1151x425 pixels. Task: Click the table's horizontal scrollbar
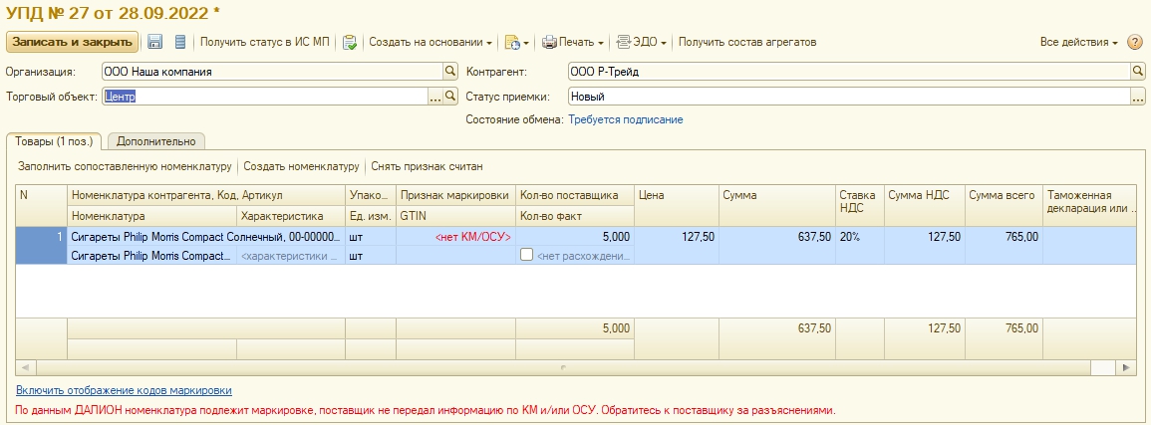click(564, 367)
